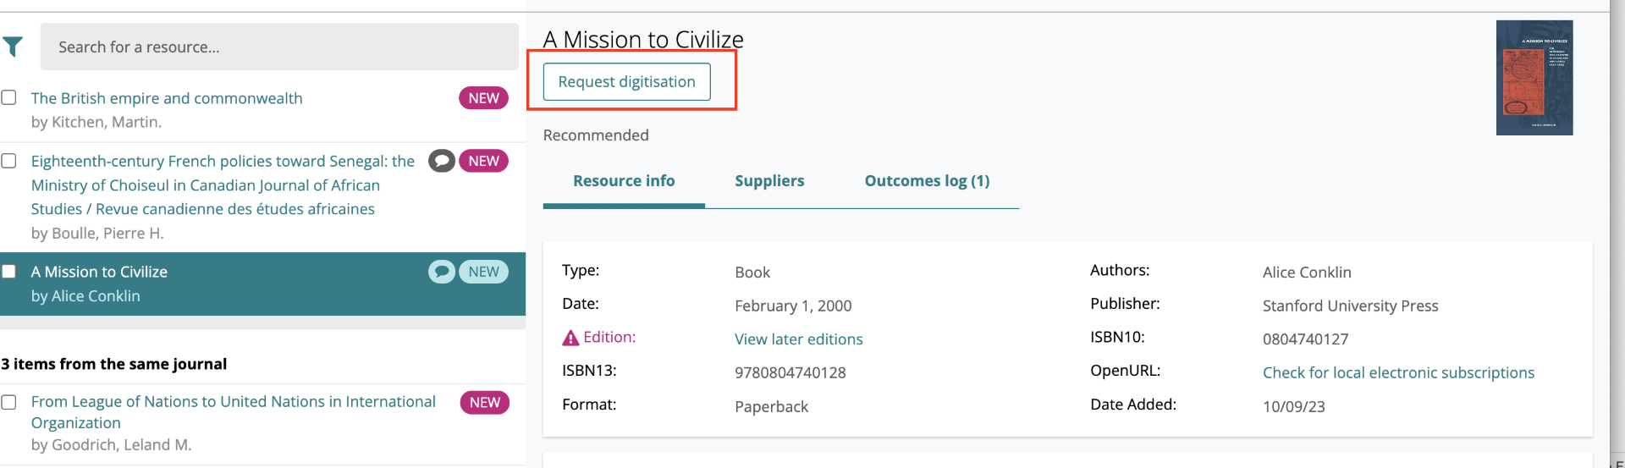This screenshot has height=468, width=1625.
Task: Click comment bubble icon on A Mission to Civilize
Action: click(442, 272)
